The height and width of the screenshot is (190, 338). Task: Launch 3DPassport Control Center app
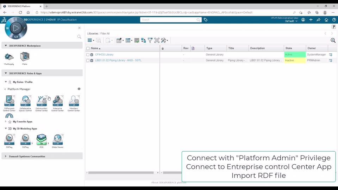tap(9, 103)
